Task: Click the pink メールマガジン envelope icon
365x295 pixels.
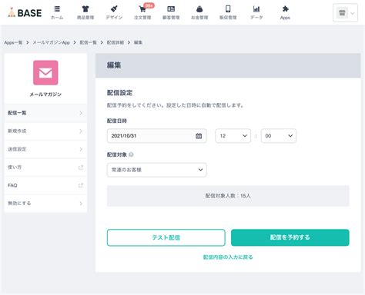Action: (x=45, y=73)
